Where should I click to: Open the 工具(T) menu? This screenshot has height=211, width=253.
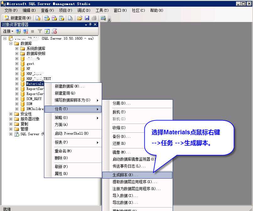pyautogui.click(x=102, y=10)
